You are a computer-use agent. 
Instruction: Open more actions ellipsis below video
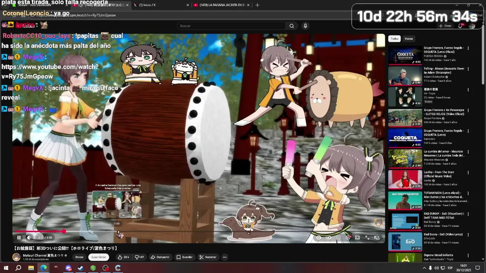(x=224, y=257)
